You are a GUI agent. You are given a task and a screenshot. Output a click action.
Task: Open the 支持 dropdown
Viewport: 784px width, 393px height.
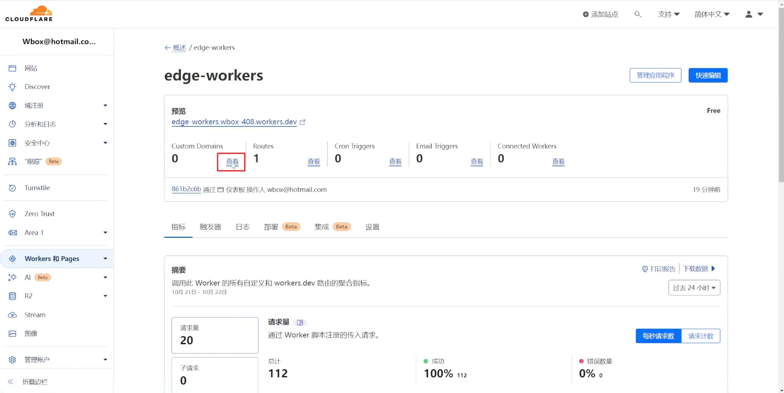669,14
